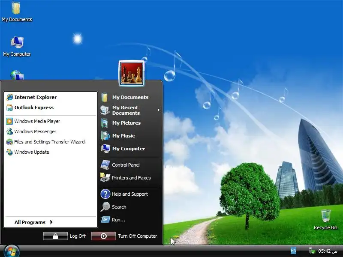
Task: Click the EN language indicator in taskbar
Action: 293,251
